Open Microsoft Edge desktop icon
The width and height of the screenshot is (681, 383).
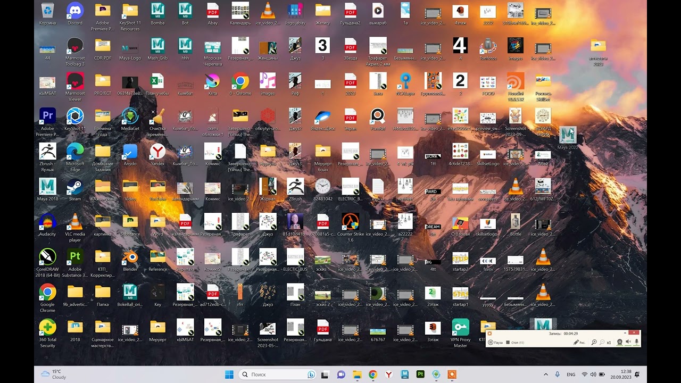point(75,157)
